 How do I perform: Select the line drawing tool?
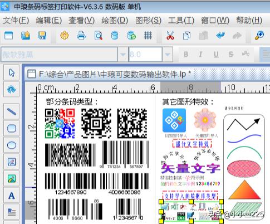pyautogui.click(x=12, y=111)
